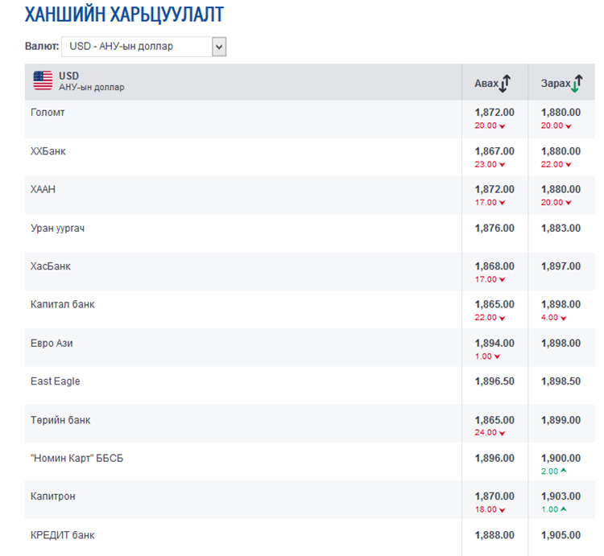The width and height of the screenshot is (604, 556).
Task: Click the US flag icon
Action: [x=43, y=80]
